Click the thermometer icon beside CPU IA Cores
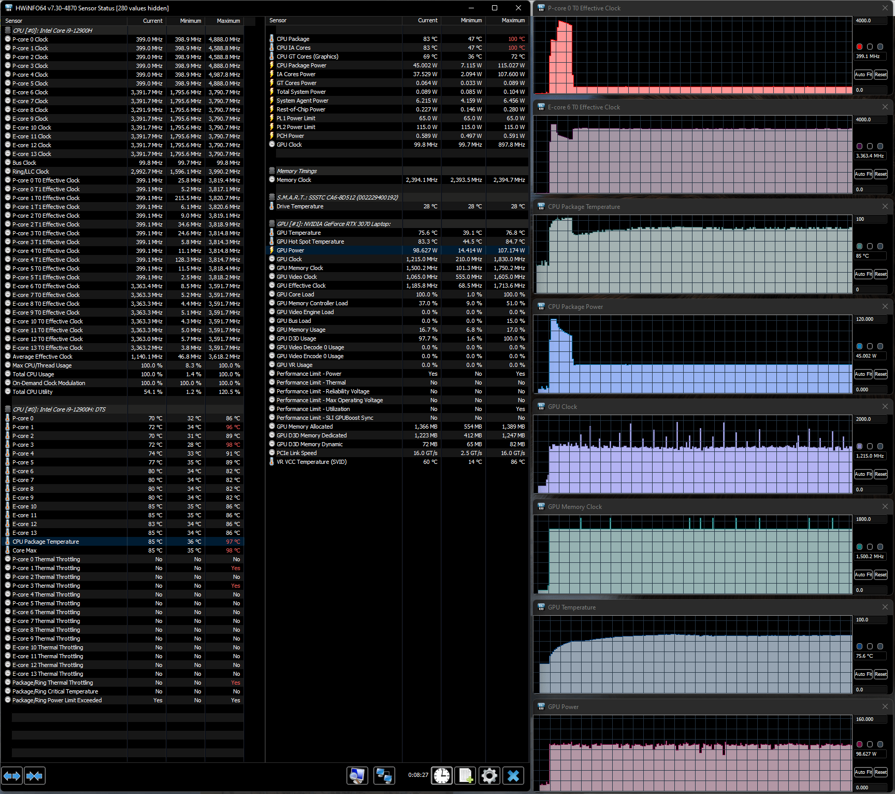 click(272, 48)
